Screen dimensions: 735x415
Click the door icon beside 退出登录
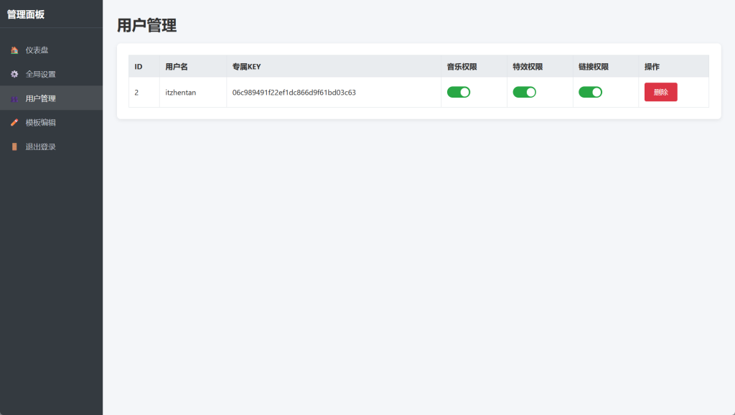[14, 146]
